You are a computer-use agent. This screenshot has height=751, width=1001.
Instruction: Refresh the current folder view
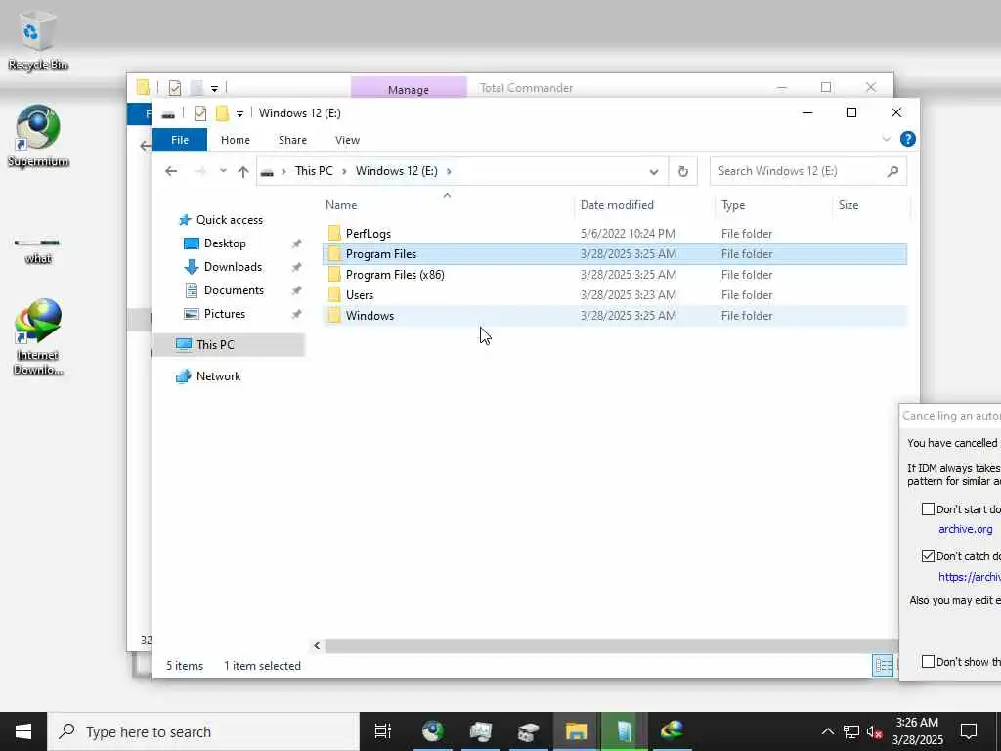(683, 171)
